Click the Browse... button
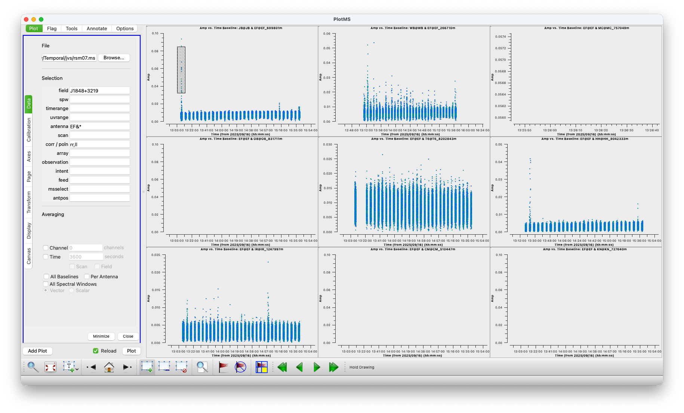The width and height of the screenshot is (684, 413). click(x=114, y=58)
